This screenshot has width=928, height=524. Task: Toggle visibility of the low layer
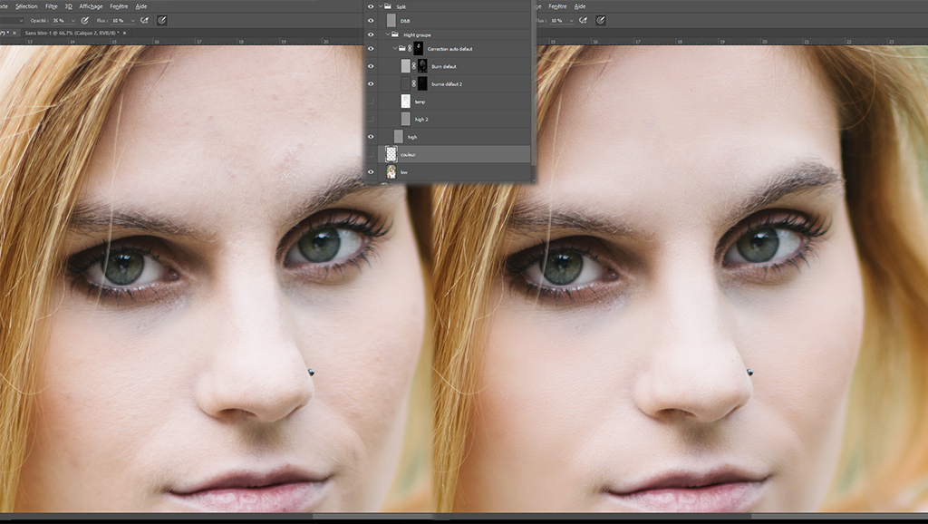pyautogui.click(x=371, y=171)
